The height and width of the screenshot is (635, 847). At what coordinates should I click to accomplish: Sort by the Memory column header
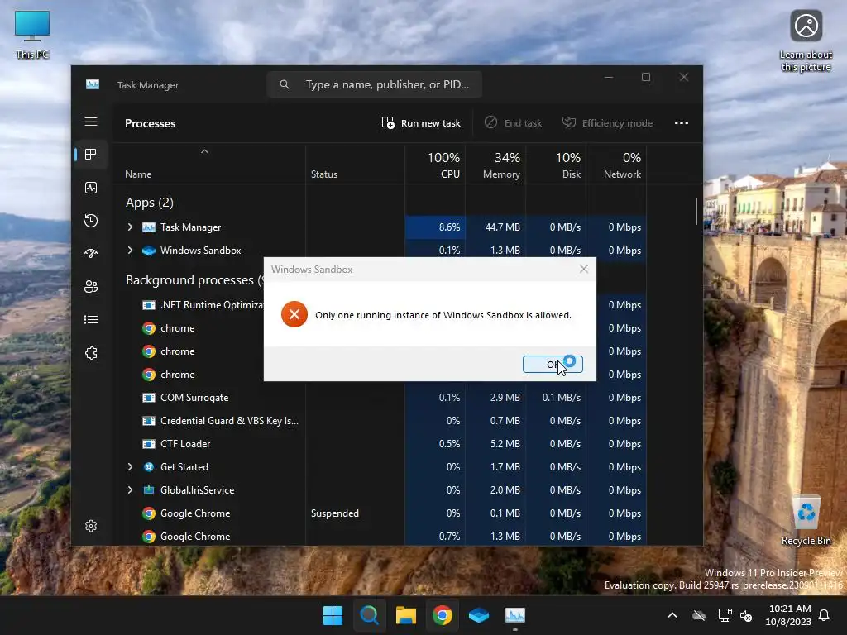coord(496,165)
